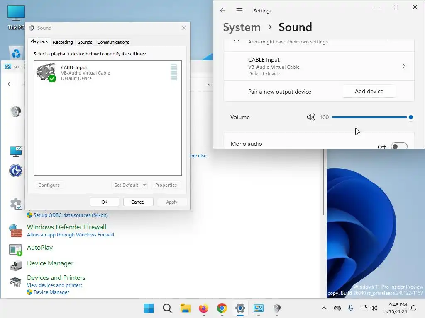This screenshot has width=425, height=318.
Task: Click the AutoPlay icon
Action: point(15,250)
